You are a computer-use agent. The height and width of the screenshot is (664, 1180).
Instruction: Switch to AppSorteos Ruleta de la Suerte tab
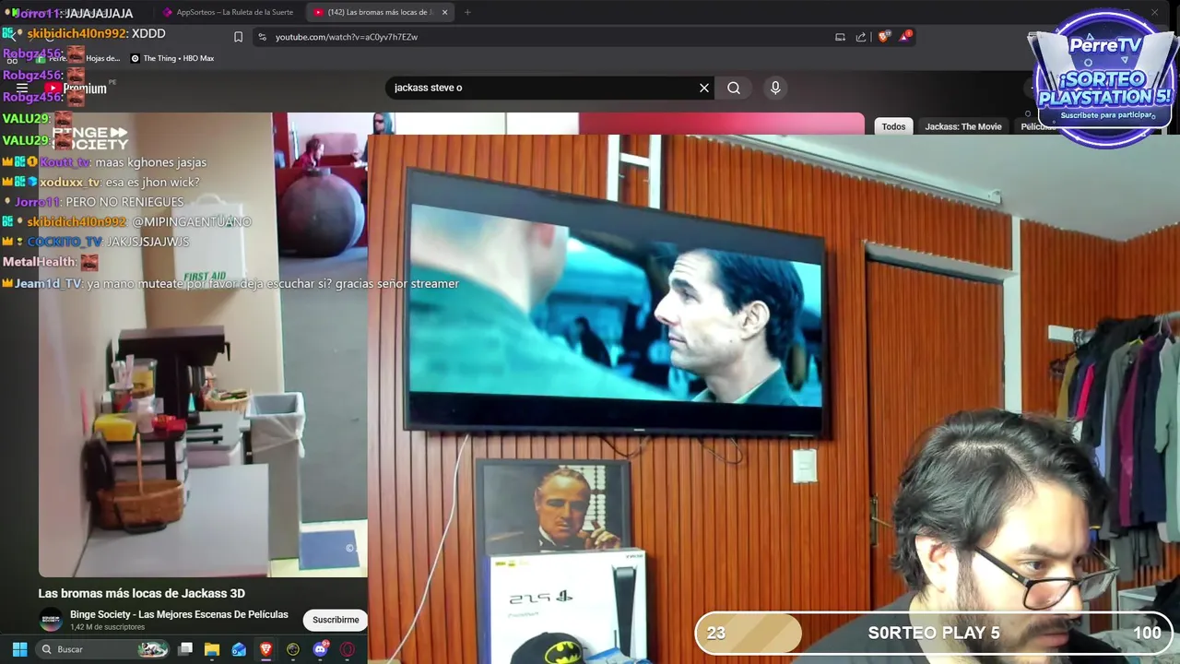pos(229,12)
